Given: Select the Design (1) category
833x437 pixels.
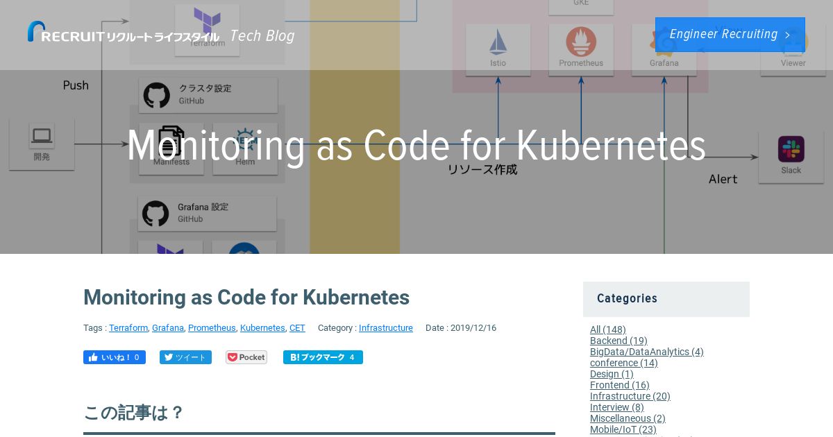Looking at the screenshot, I should 612,374.
